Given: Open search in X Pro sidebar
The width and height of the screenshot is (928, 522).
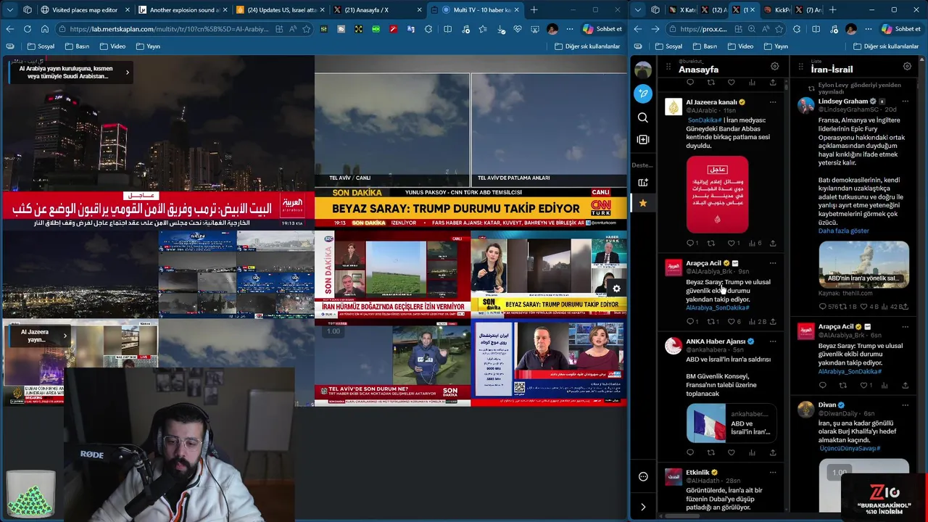Looking at the screenshot, I should point(643,117).
